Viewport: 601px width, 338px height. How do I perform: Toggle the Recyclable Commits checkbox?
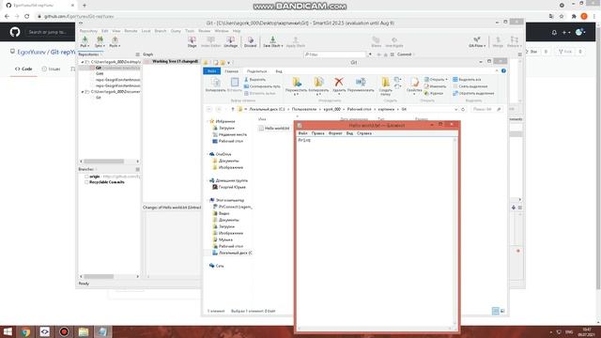(86, 182)
